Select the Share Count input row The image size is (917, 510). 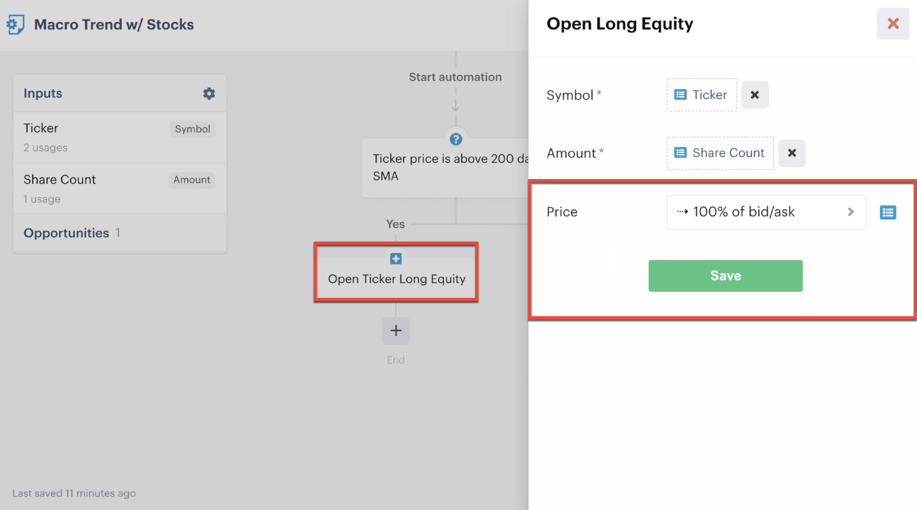[x=119, y=189]
